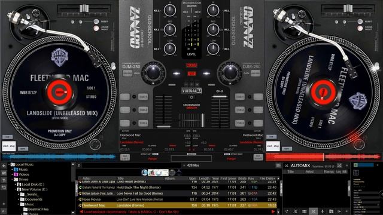Viewport: 383px width, 215px height.
Task: Turn the right channel MID EQ knob
Action: tap(213, 29)
